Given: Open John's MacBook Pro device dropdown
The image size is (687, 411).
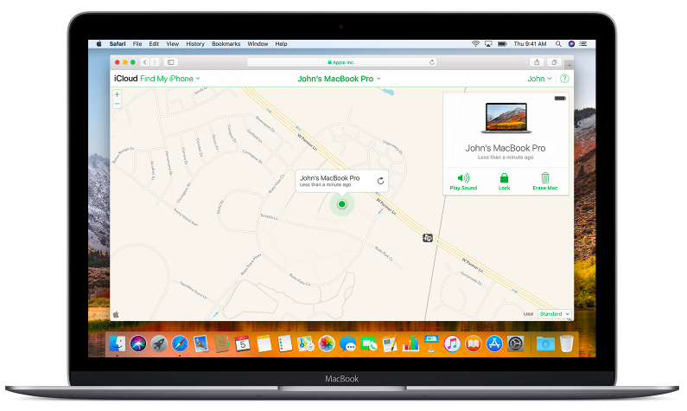Looking at the screenshot, I should point(339,79).
